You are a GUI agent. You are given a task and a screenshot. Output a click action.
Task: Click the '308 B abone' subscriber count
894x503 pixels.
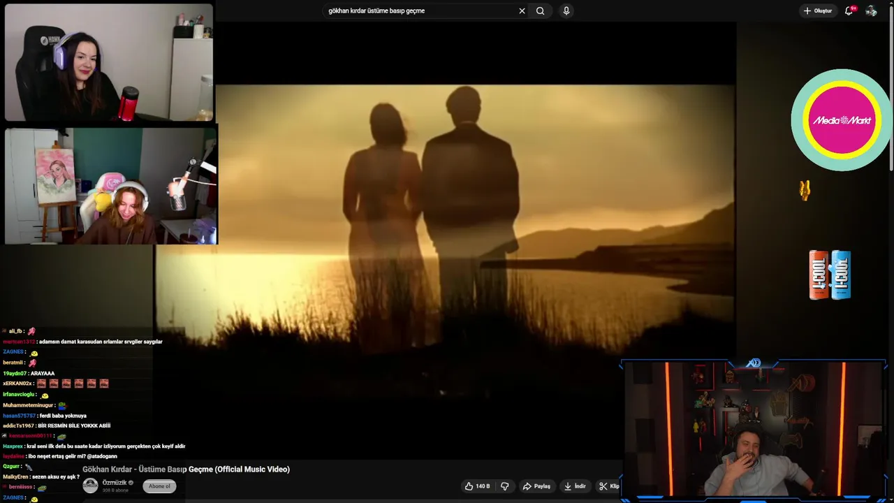click(115, 490)
